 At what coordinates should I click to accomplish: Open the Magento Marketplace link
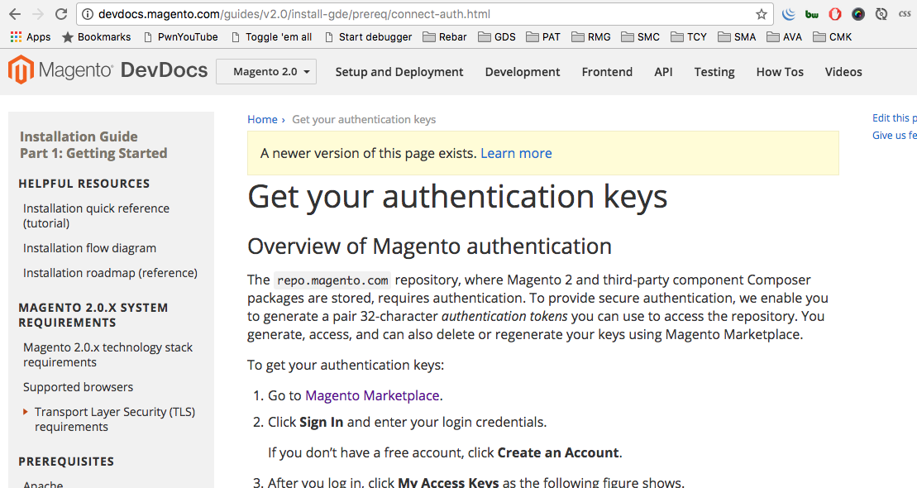coord(372,395)
